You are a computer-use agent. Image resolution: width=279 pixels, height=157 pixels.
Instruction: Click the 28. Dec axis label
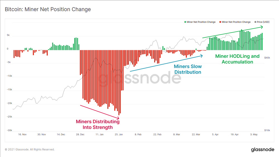(80, 134)
